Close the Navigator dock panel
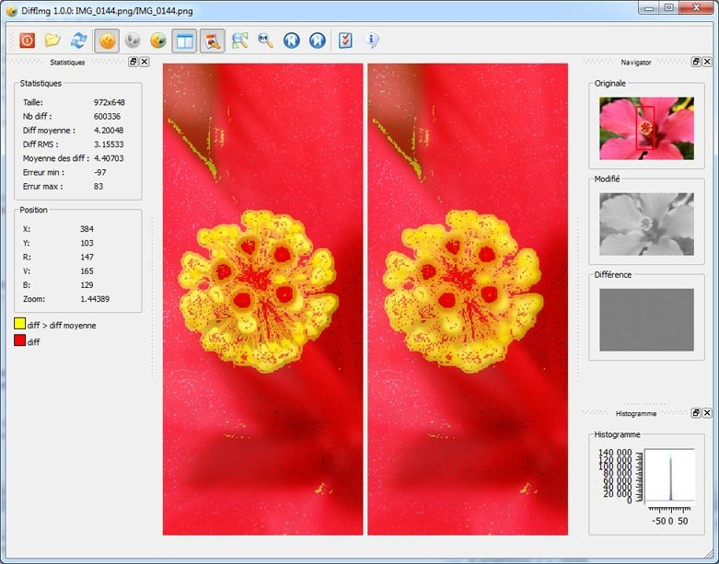The height and width of the screenshot is (564, 719). (706, 62)
